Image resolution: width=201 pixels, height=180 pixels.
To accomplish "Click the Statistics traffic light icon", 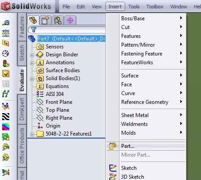I will (x=6, y=63).
